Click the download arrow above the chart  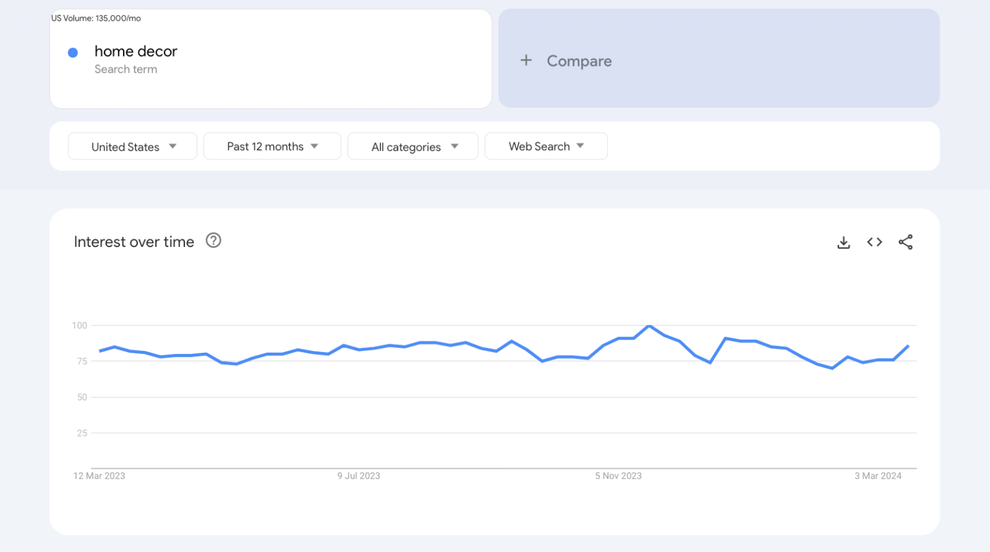[844, 242]
